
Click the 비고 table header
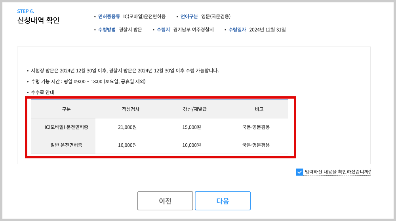pos(259,109)
